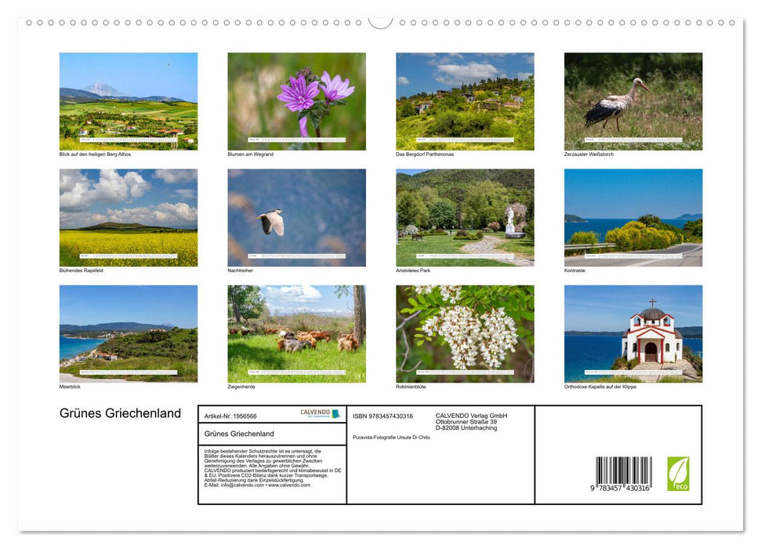Click the blue color bar beside CALVENDO logo

coord(335,414)
